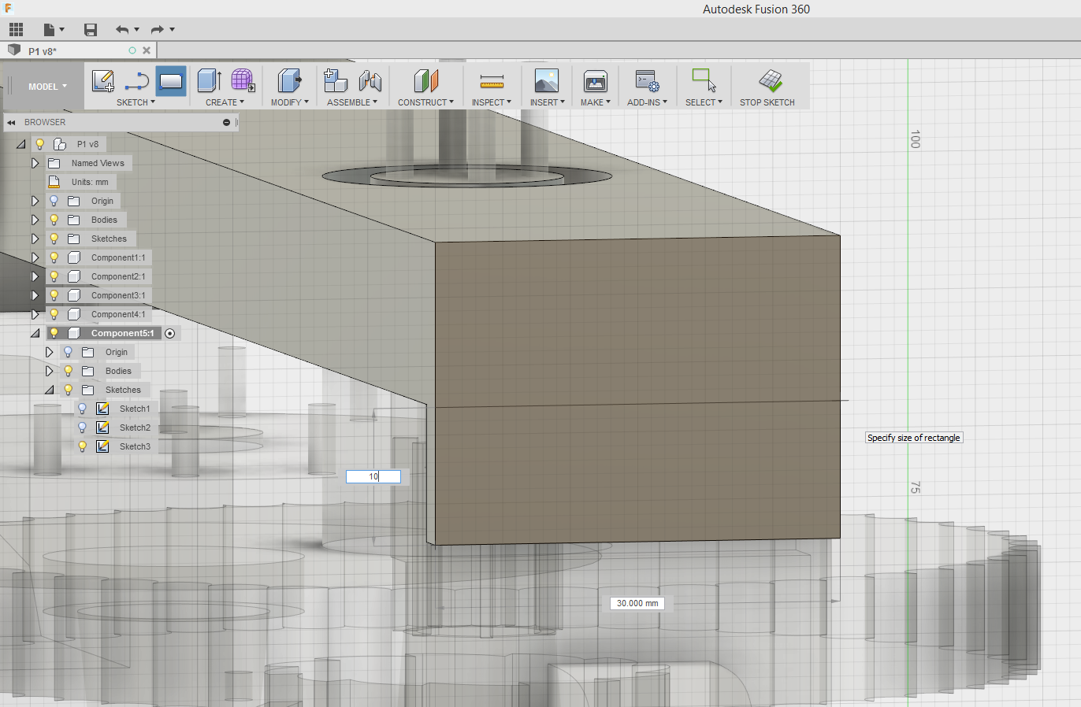The width and height of the screenshot is (1081, 707).
Task: Toggle visibility of Component1:1
Action: (x=54, y=257)
